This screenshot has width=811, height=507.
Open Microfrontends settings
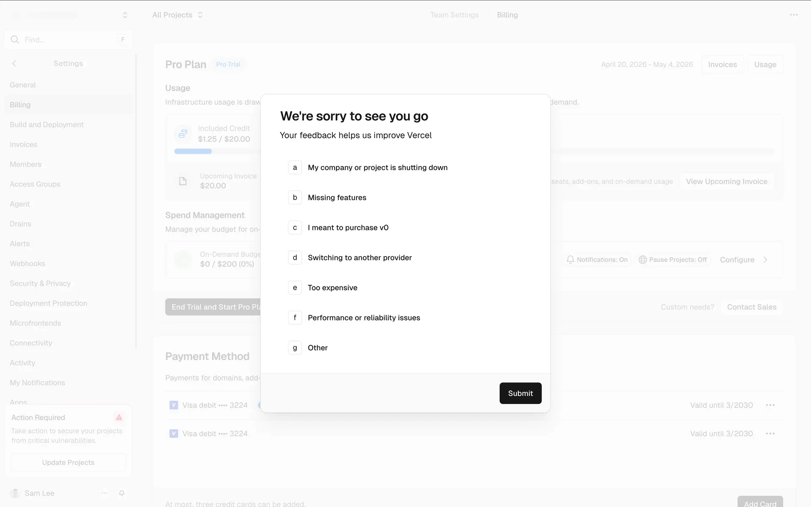coord(69,323)
